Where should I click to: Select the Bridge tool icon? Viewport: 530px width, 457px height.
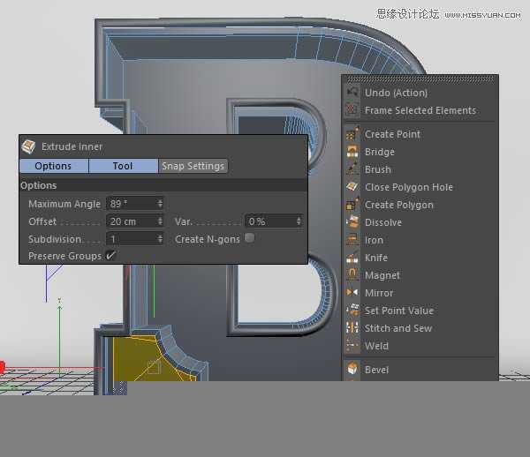352,152
